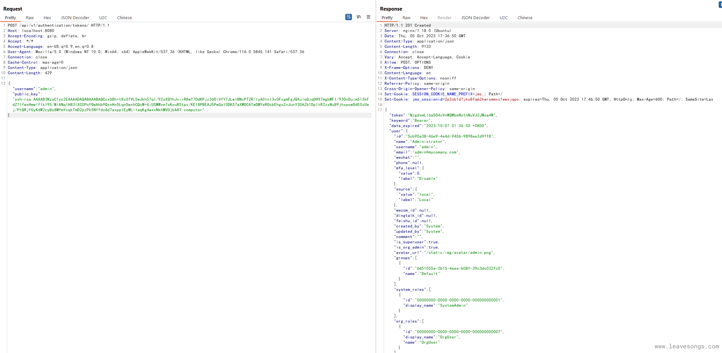Open the Hex tab in Request panel
Image resolution: width=722 pixels, height=353 pixels.
[x=47, y=18]
